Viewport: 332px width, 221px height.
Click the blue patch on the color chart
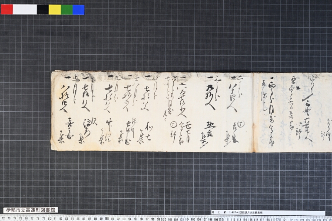78,10
